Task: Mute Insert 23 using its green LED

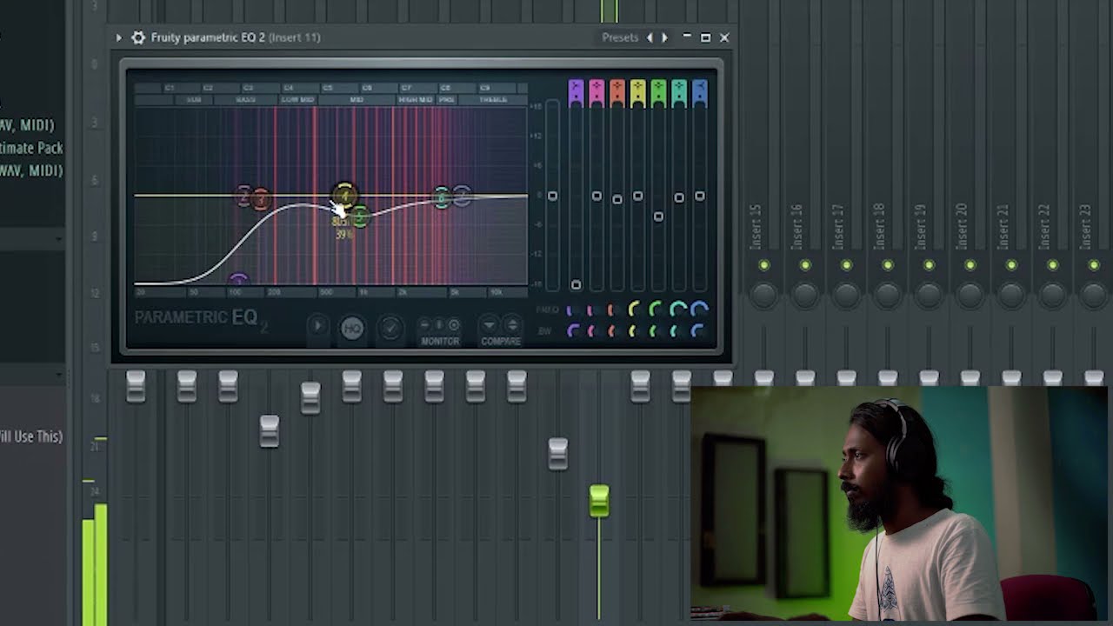Action: 1094,265
